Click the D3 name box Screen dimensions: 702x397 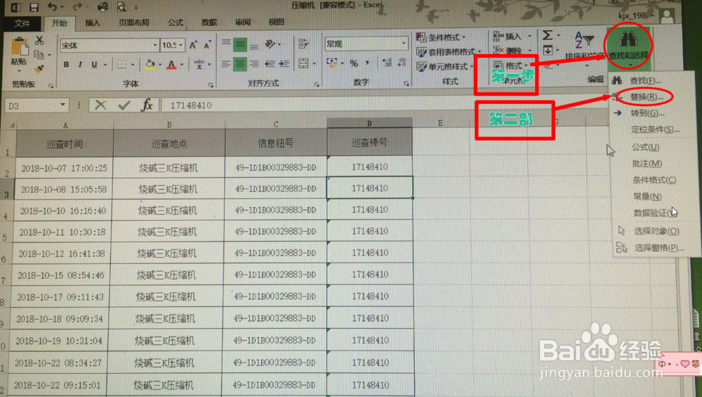click(x=37, y=105)
